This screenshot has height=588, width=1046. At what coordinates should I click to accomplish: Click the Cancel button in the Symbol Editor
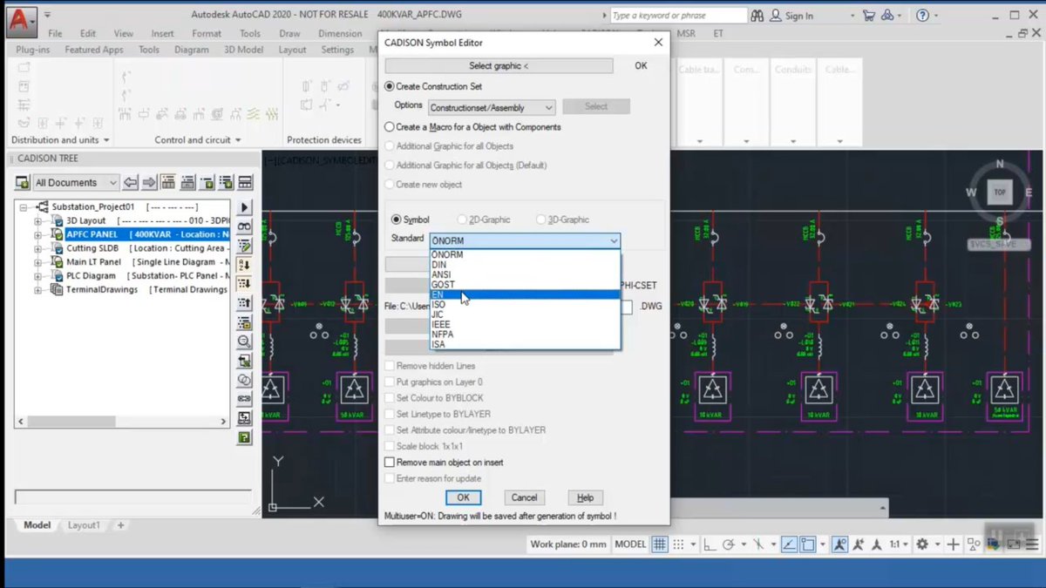(524, 497)
